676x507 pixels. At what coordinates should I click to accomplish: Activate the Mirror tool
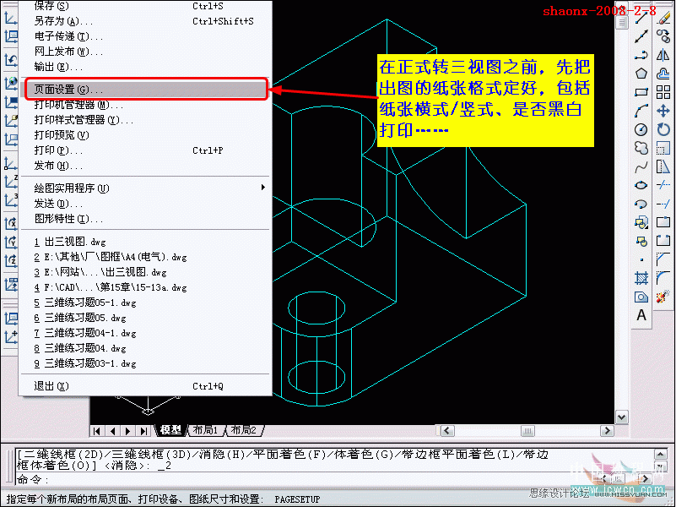[663, 55]
